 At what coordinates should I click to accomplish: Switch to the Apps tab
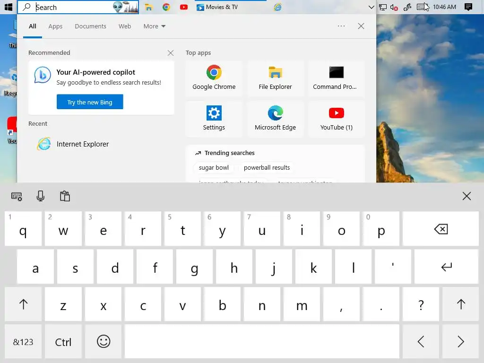coord(55,26)
